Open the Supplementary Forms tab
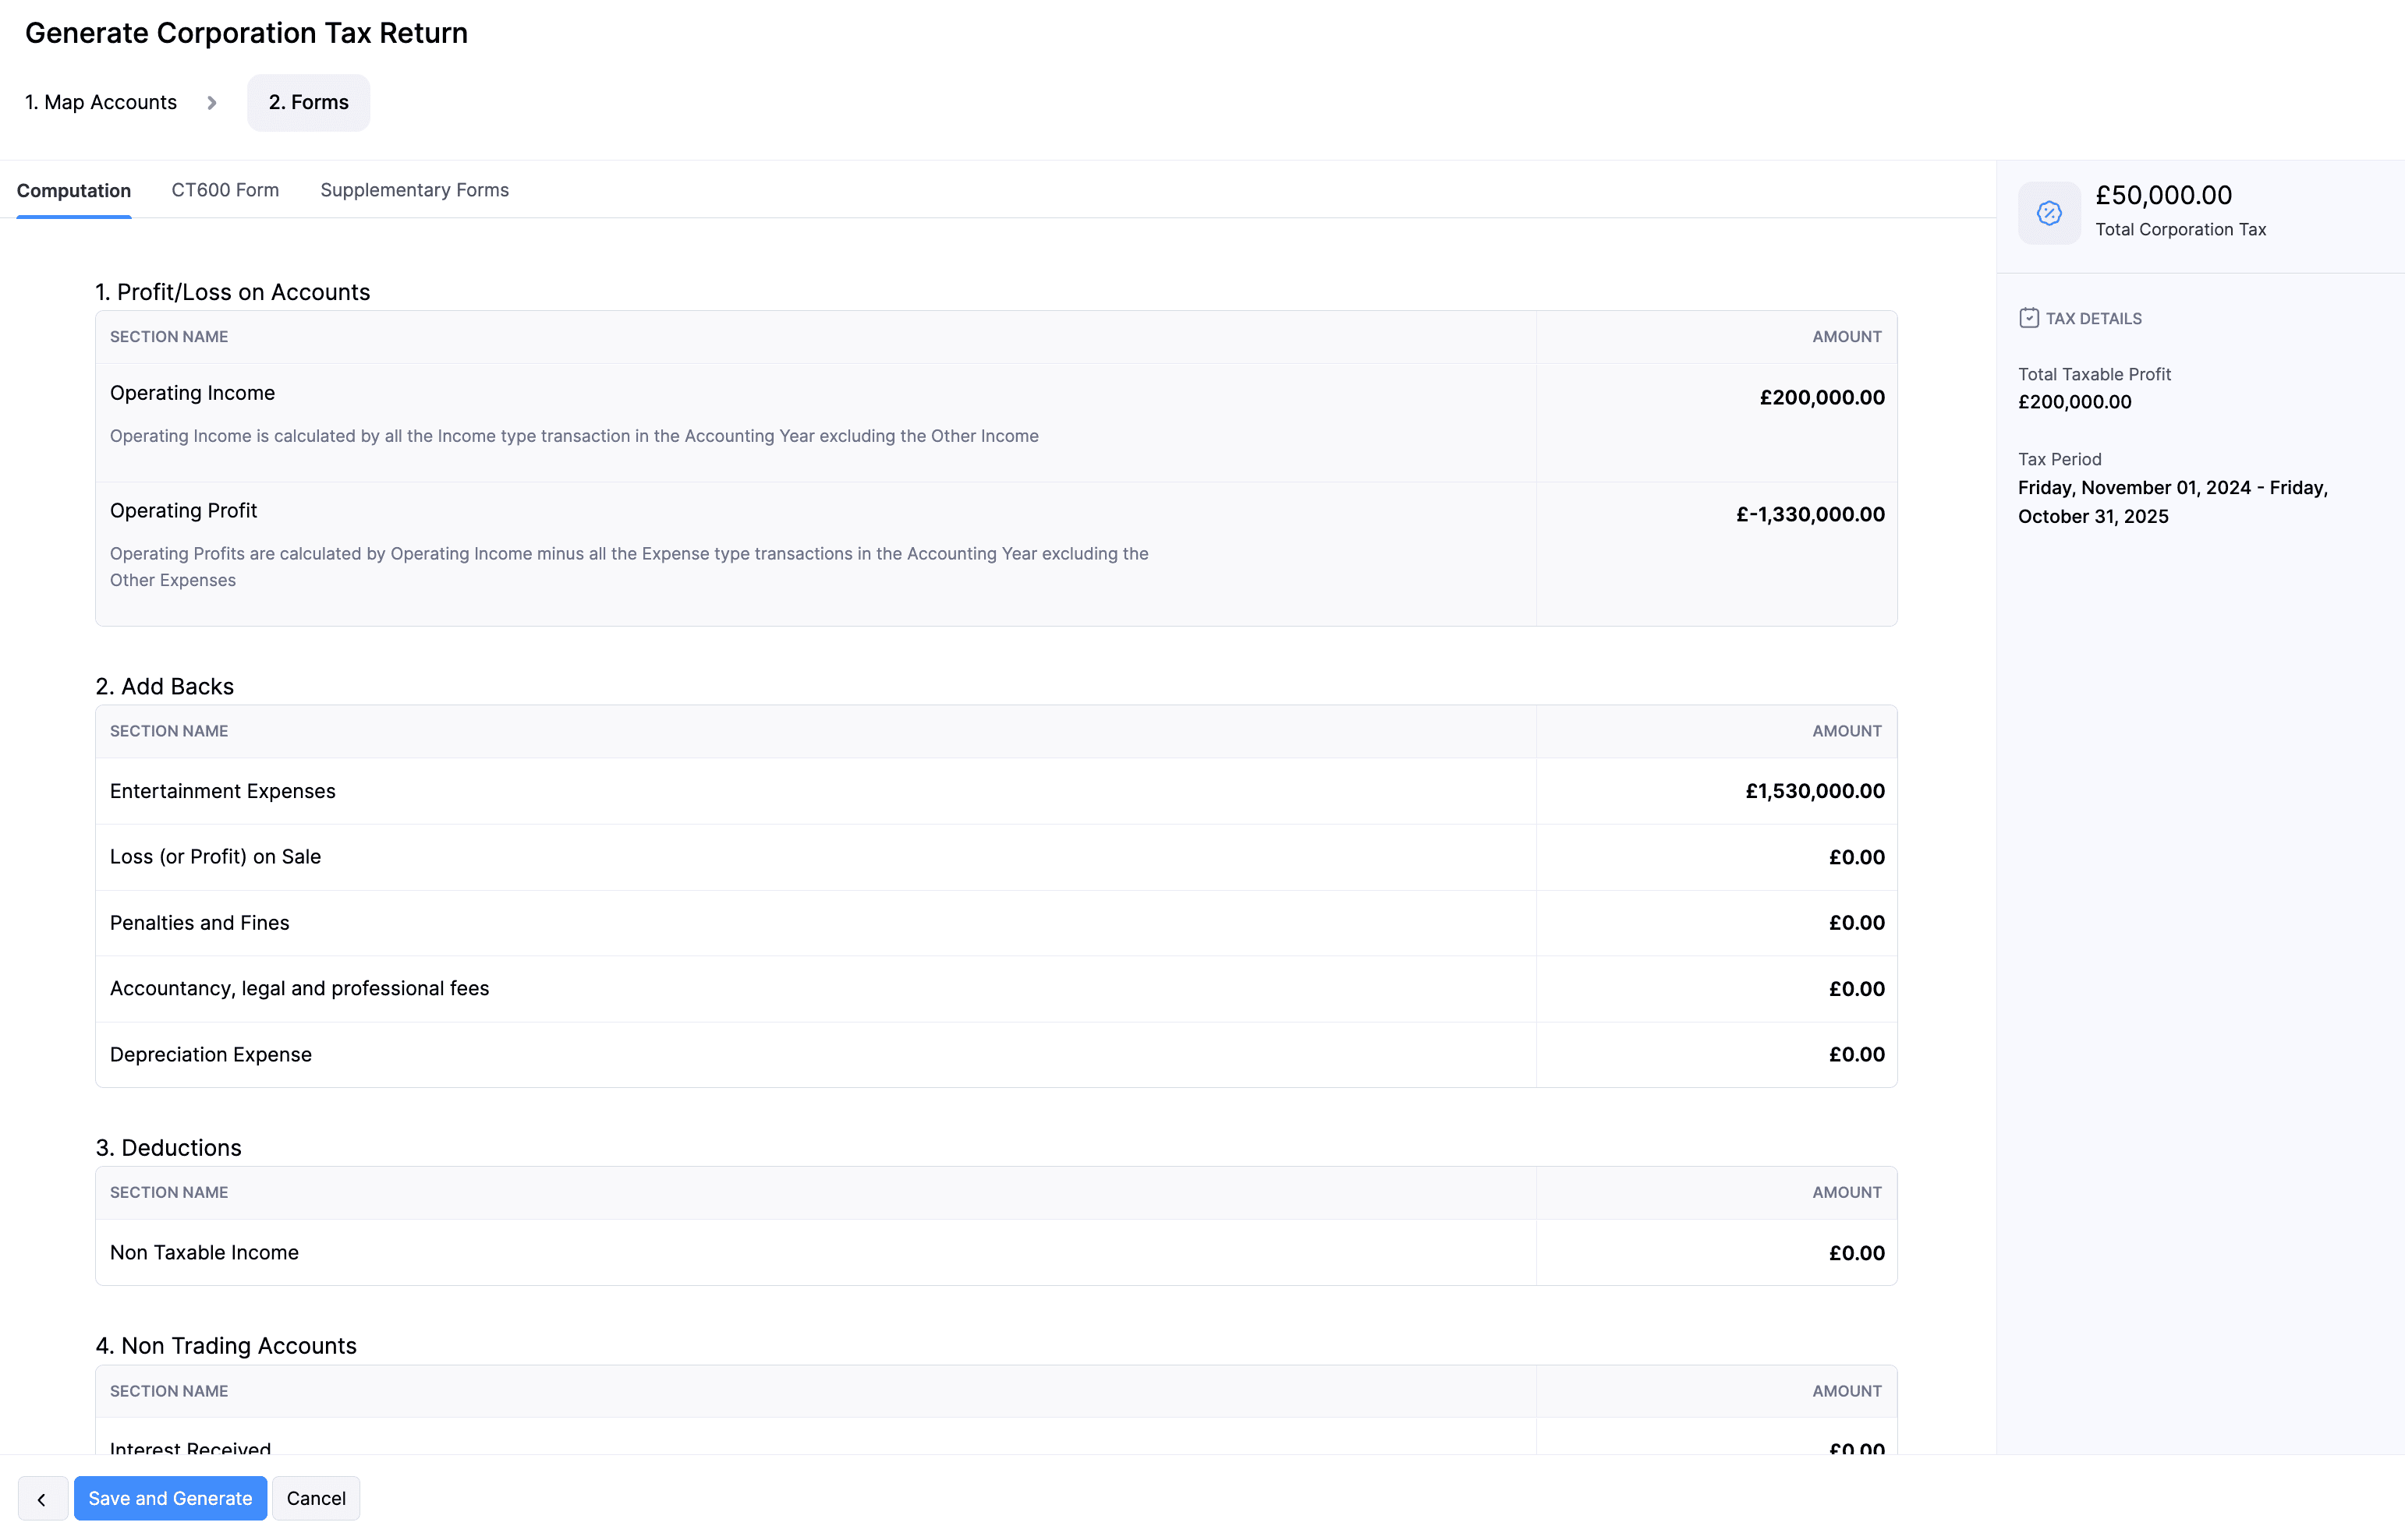 pos(414,190)
